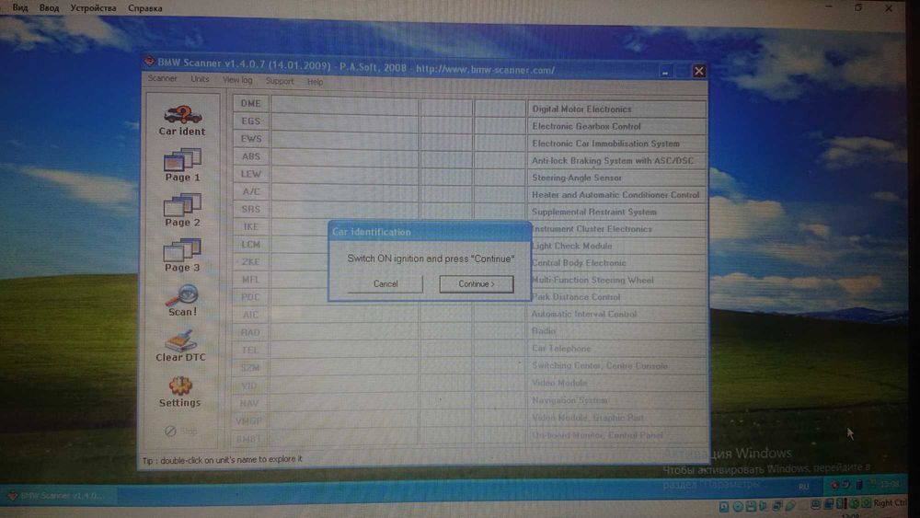This screenshot has height=518, width=920.
Task: Select the ABS unit button
Action: point(250,156)
